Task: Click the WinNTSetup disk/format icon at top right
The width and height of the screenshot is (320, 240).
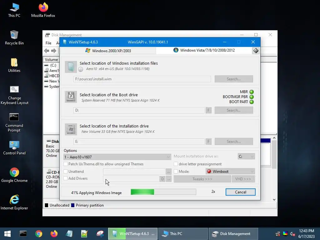Action: pos(256,51)
